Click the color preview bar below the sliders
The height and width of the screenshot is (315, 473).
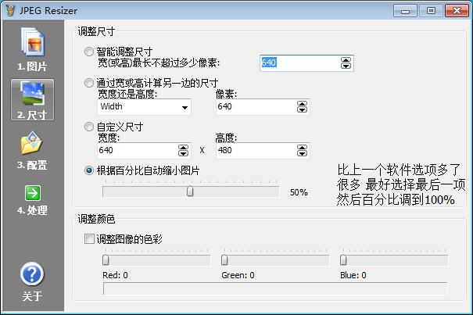click(x=275, y=288)
